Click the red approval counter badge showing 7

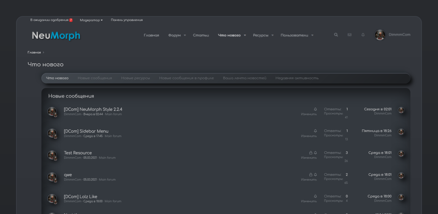(x=71, y=20)
